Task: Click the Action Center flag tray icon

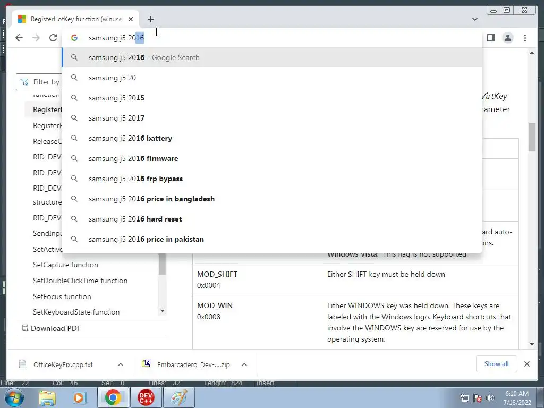Action: click(478, 398)
